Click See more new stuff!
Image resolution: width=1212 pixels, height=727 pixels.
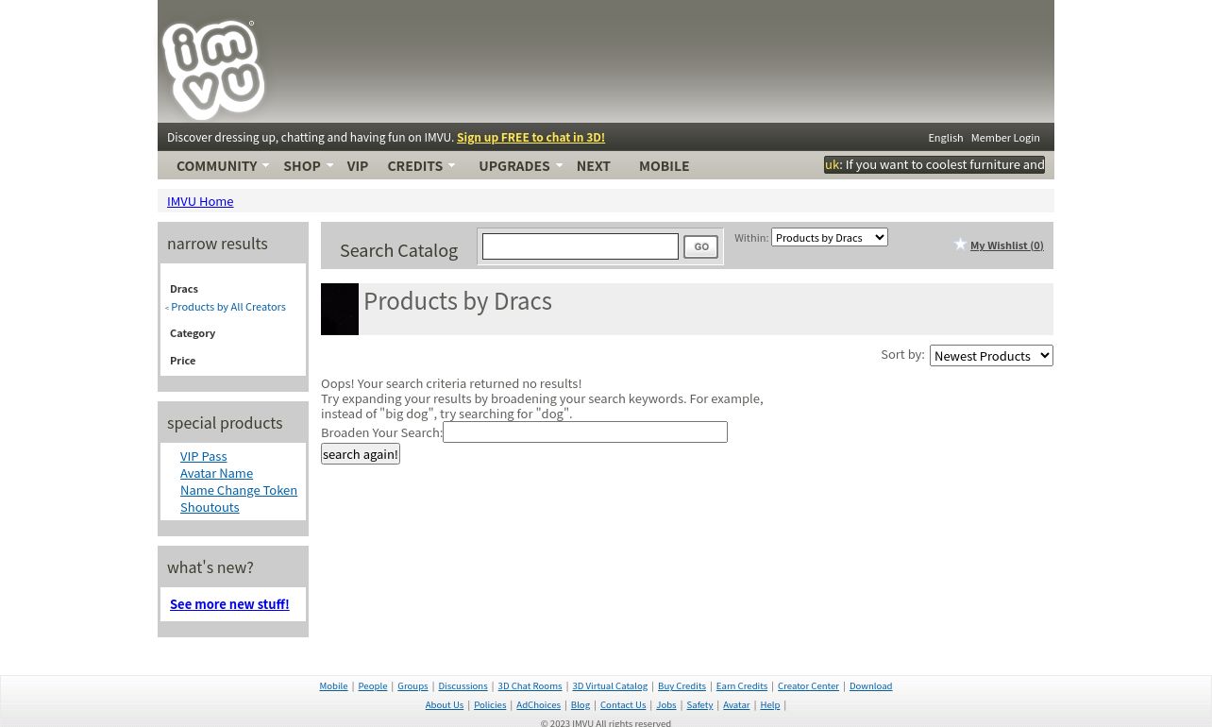click(x=229, y=604)
